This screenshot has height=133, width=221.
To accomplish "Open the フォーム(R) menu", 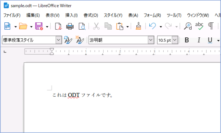I will (152, 15).
